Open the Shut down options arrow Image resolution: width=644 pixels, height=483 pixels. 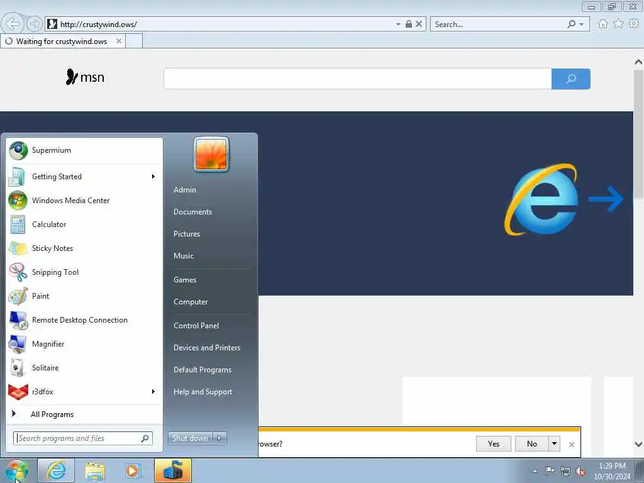point(219,438)
